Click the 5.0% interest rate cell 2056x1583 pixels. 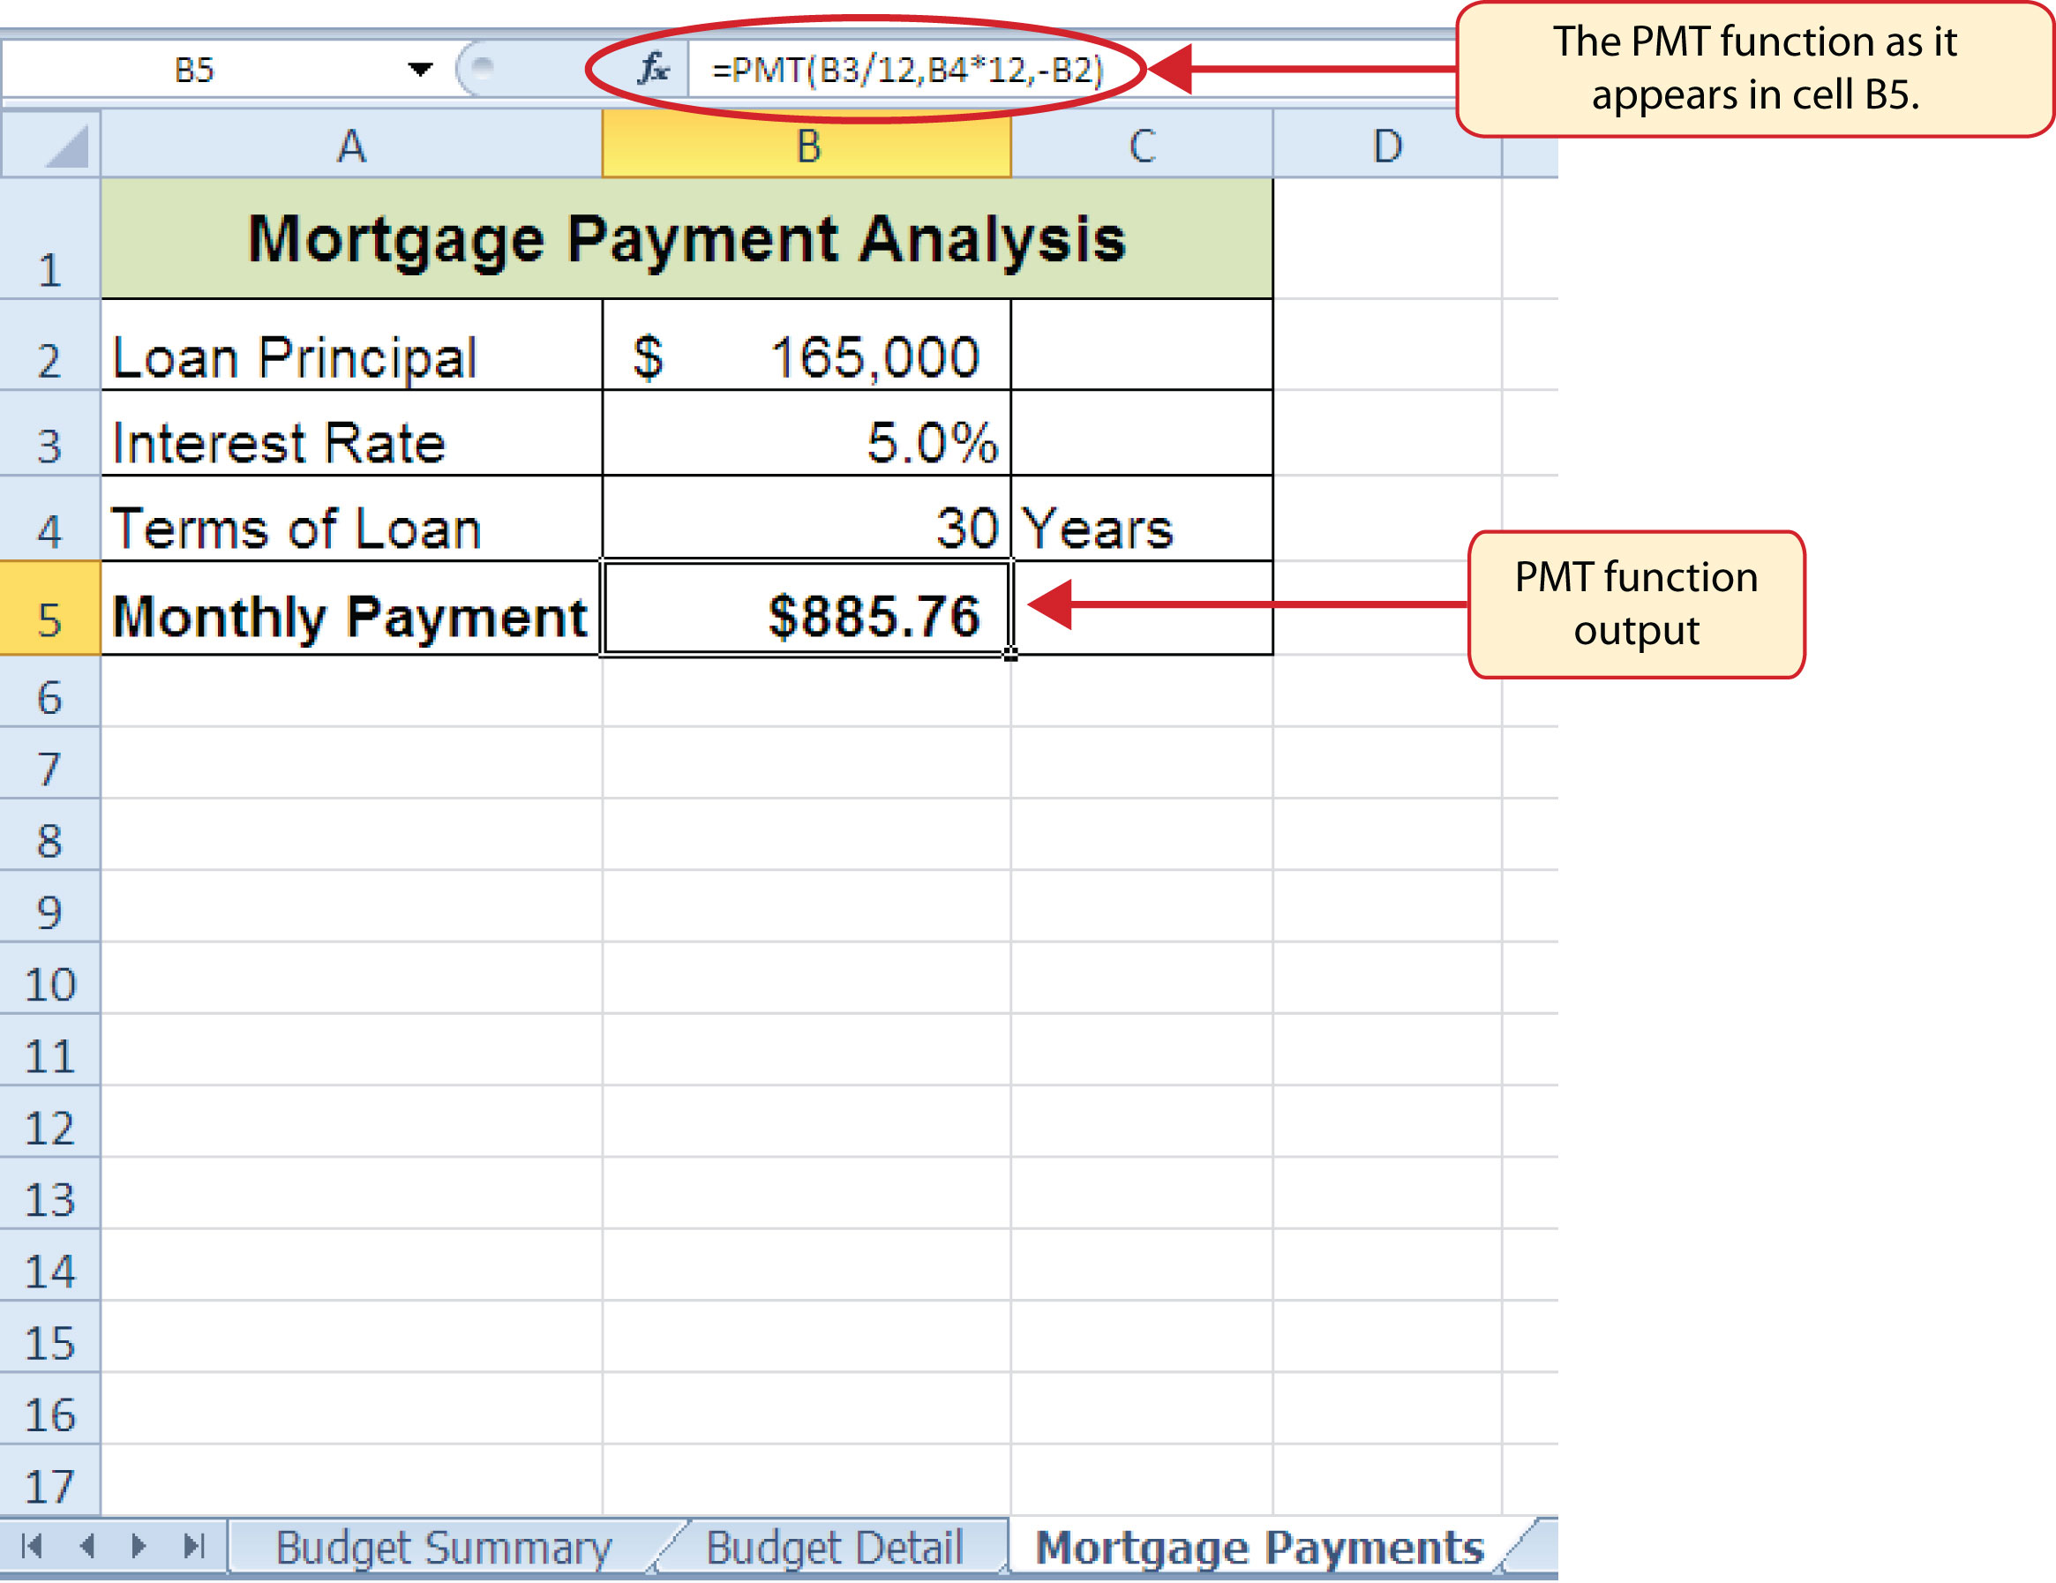pyautogui.click(x=807, y=434)
